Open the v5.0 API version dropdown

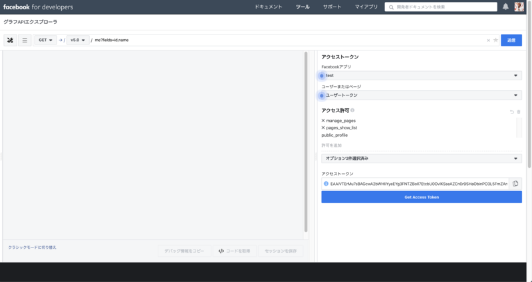coord(78,40)
